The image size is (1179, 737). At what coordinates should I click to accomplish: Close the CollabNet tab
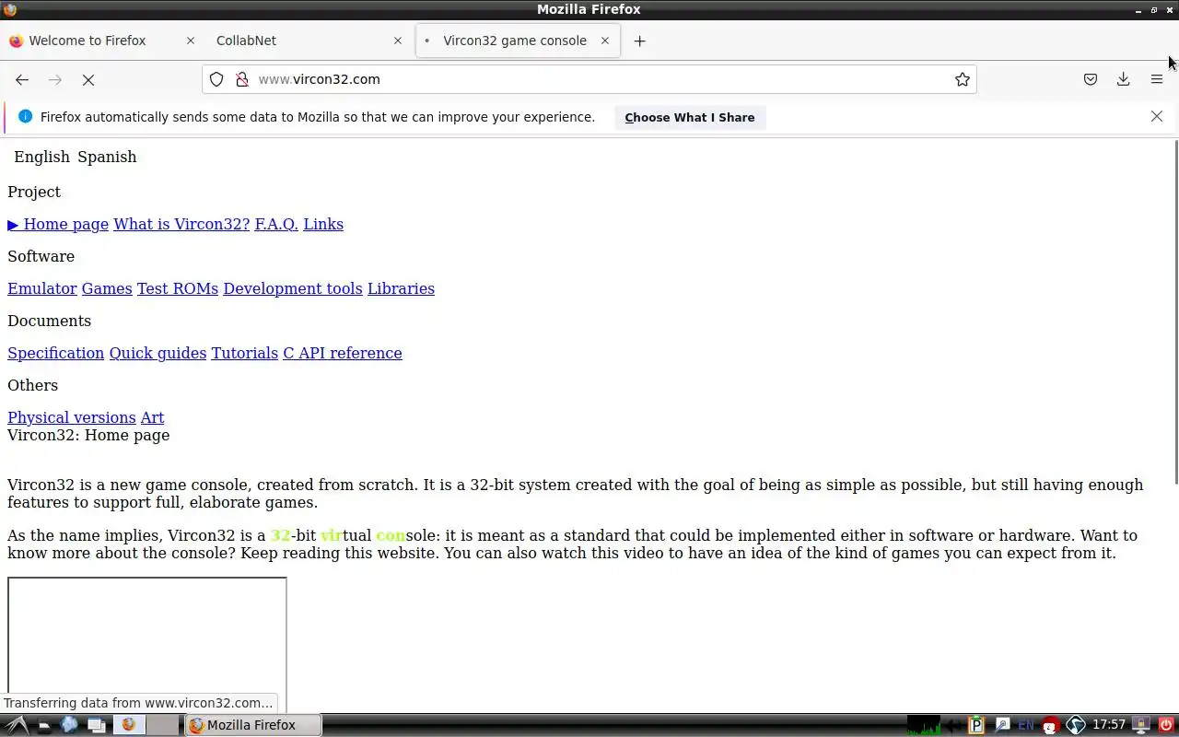(x=398, y=41)
